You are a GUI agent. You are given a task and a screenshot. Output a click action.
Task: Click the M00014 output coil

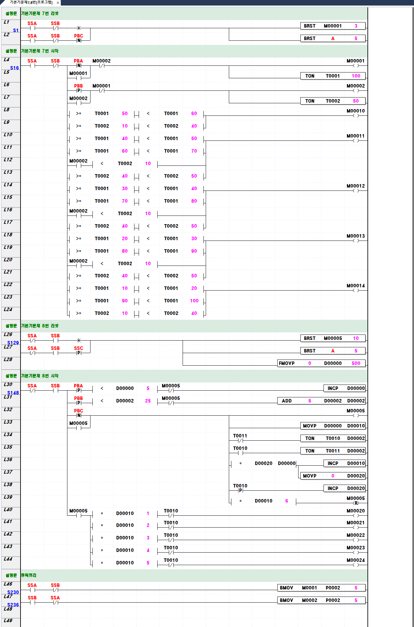tap(356, 291)
